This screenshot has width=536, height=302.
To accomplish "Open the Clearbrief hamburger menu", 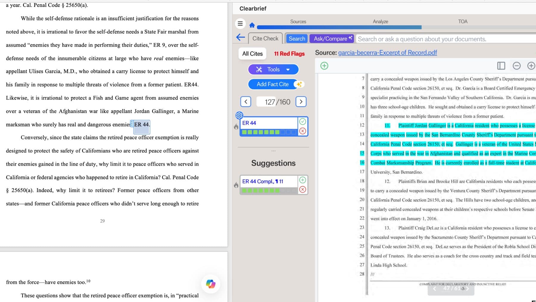I will pos(240,24).
